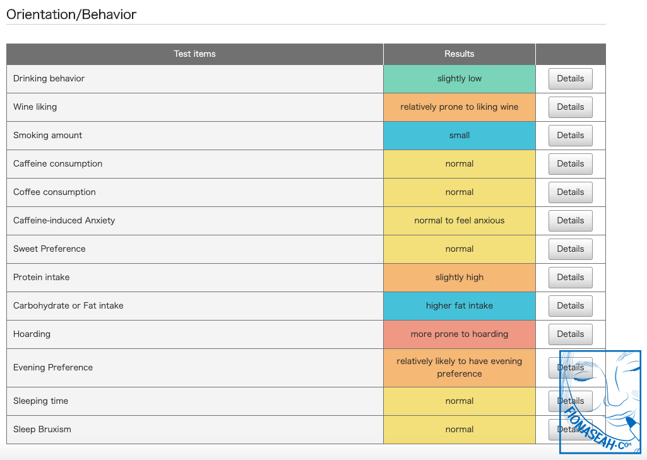Open Details for Hoarding result

click(570, 334)
